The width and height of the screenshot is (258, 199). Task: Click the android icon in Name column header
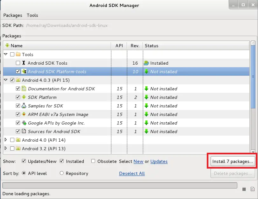[x=7, y=45]
